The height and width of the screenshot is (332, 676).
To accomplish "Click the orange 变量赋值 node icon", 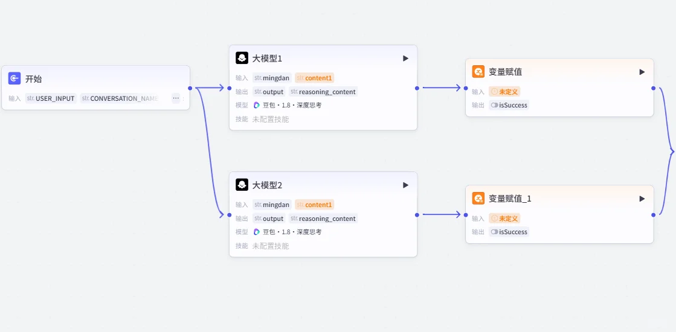I will click(478, 71).
